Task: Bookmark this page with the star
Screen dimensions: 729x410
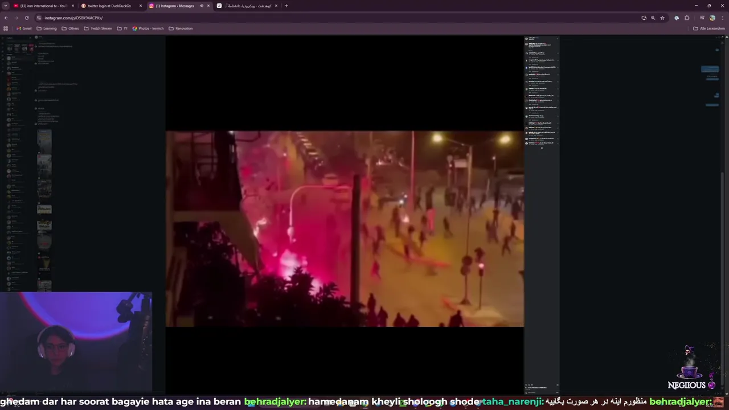Action: pos(662,18)
